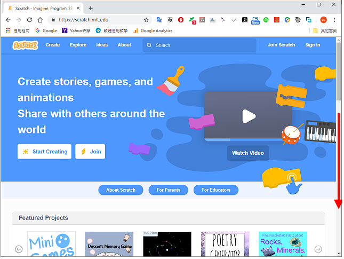
Task: Open the Create menu item
Action: (x=53, y=45)
